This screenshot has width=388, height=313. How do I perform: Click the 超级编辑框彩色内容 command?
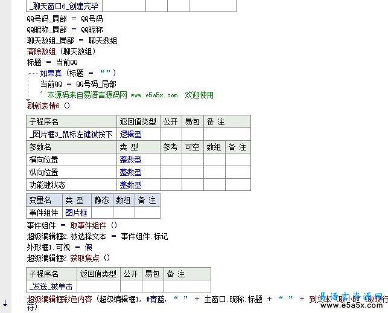(59, 299)
